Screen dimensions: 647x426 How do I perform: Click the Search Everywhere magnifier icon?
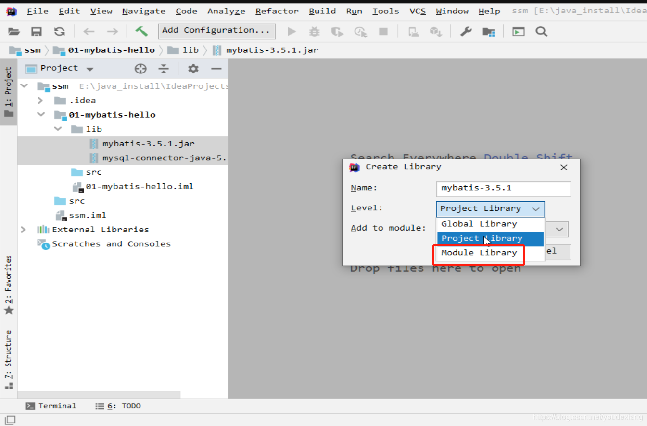click(x=541, y=31)
